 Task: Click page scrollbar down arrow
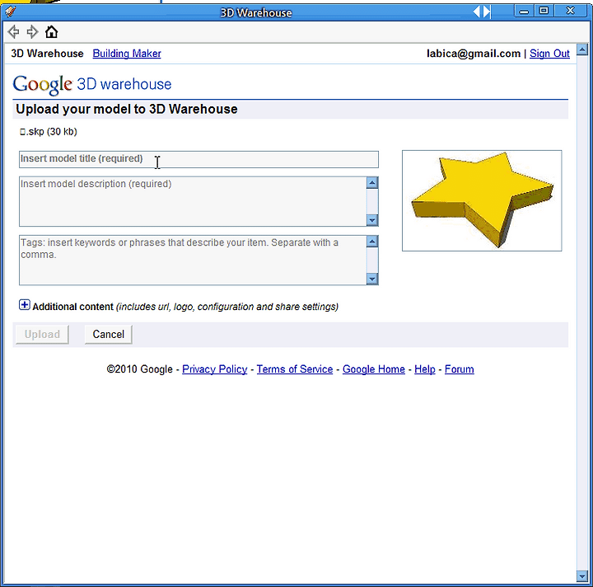582,576
